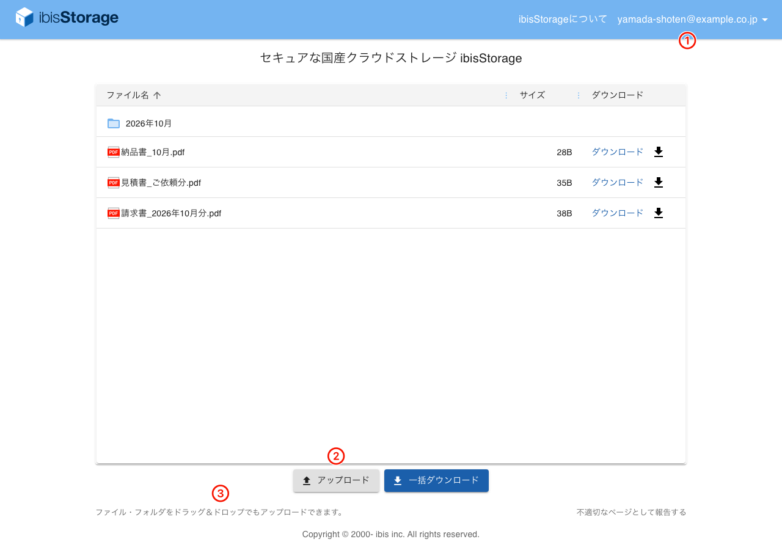Click the 28B size value
The width and height of the screenshot is (782, 550).
[x=565, y=152]
